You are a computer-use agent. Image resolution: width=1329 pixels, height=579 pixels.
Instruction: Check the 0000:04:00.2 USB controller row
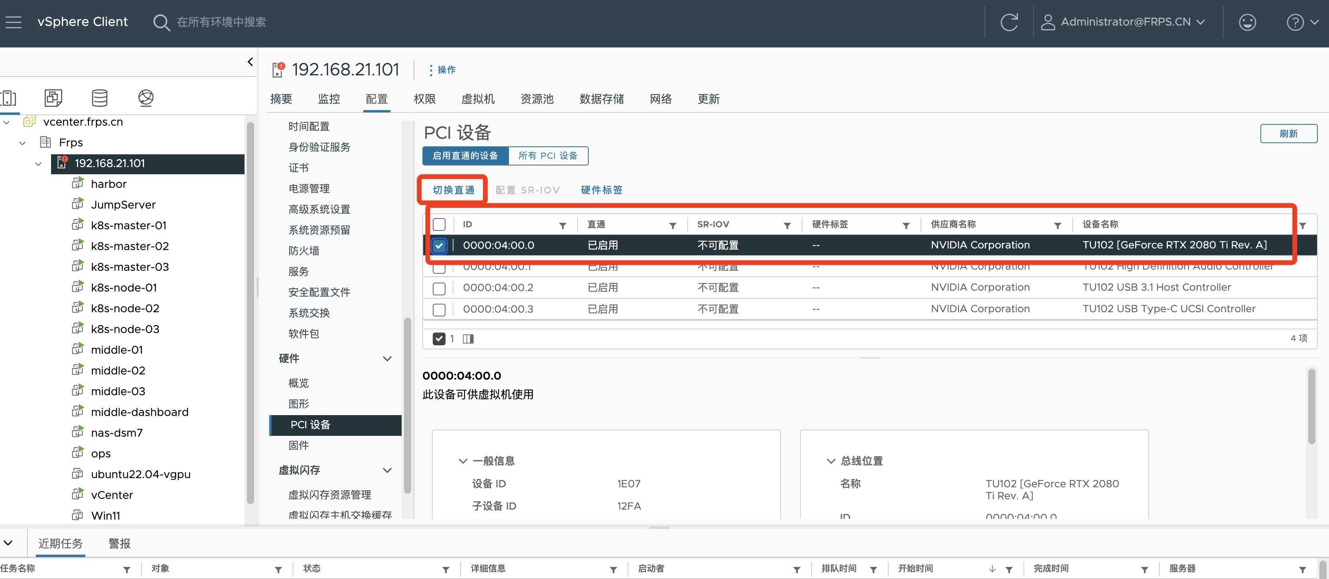pos(439,288)
